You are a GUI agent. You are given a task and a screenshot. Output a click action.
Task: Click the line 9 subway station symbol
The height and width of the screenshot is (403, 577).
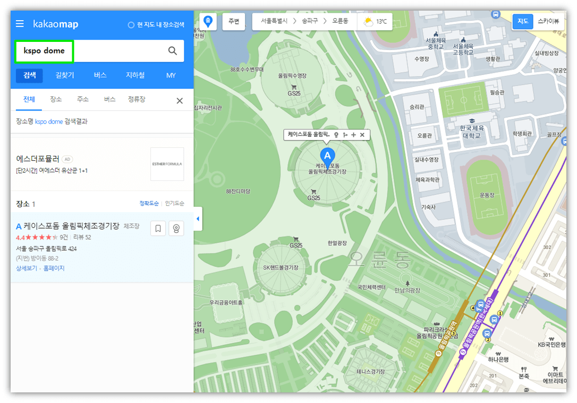click(438, 353)
